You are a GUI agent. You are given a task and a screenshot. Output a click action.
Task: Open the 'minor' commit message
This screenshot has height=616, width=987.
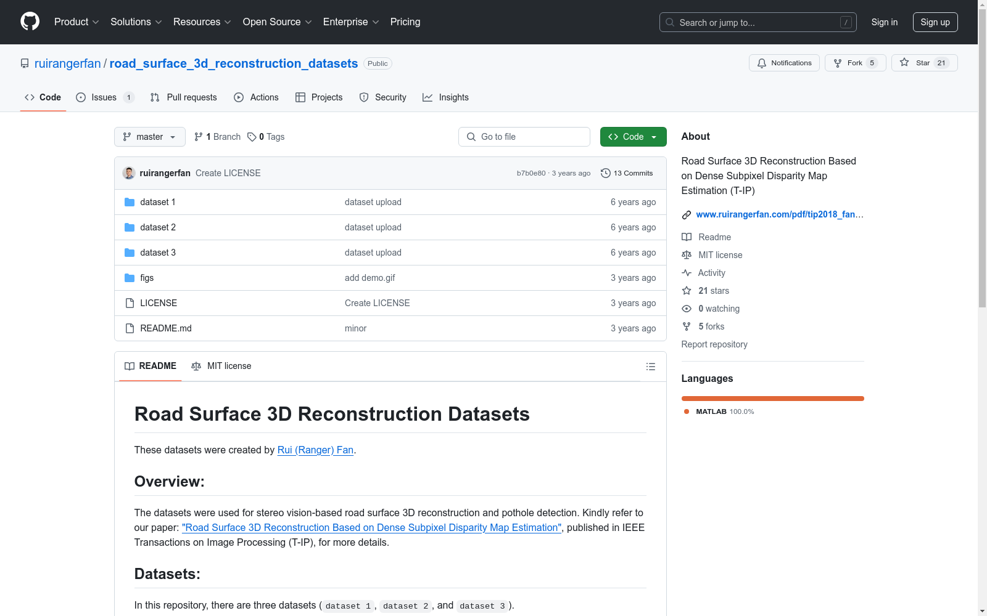pos(356,328)
